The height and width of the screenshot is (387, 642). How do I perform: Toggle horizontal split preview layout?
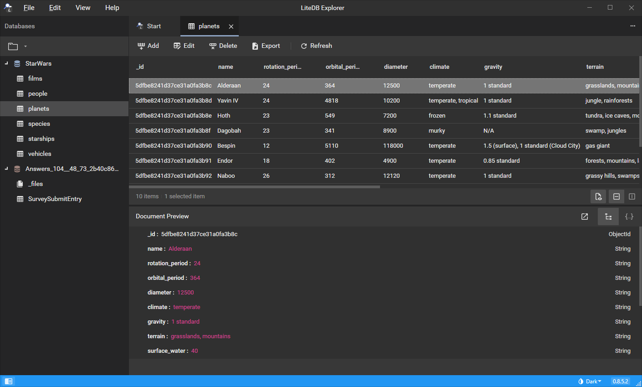(616, 196)
